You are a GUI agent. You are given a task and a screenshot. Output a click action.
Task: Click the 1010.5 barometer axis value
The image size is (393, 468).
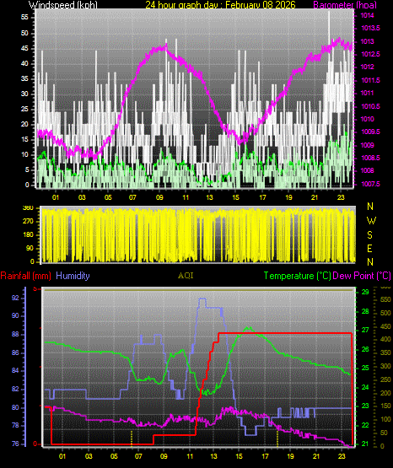(x=370, y=106)
